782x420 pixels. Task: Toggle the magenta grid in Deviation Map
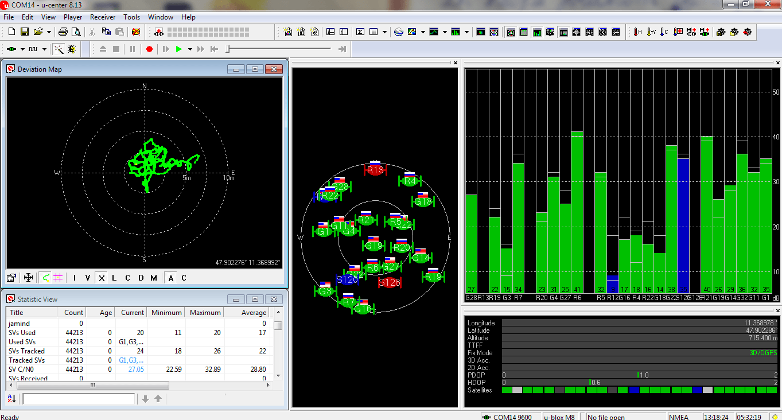pos(58,278)
